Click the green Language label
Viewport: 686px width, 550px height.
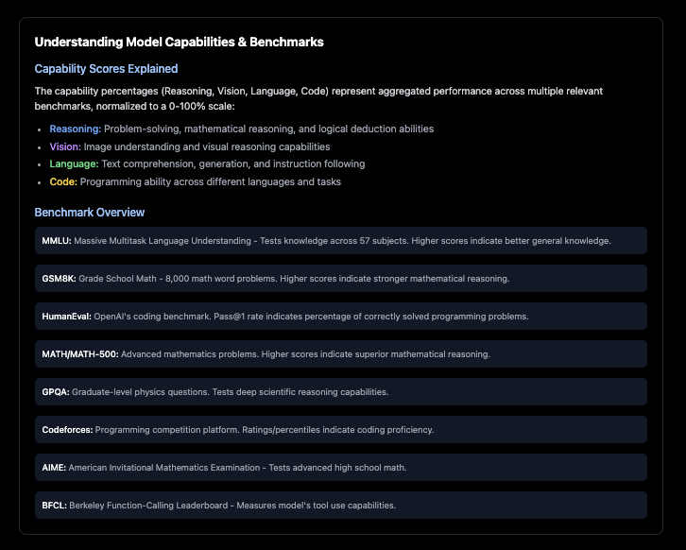[75, 164]
